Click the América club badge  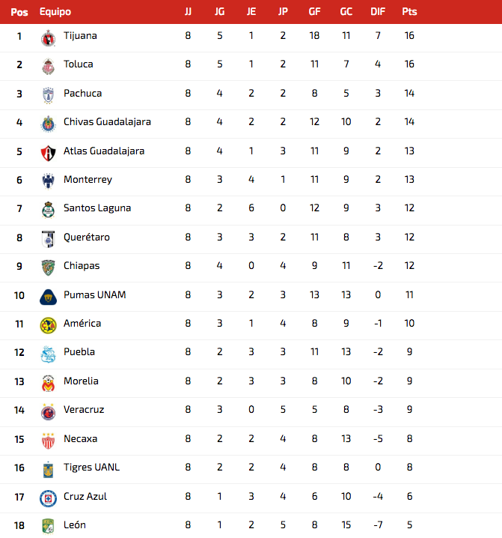[48, 326]
